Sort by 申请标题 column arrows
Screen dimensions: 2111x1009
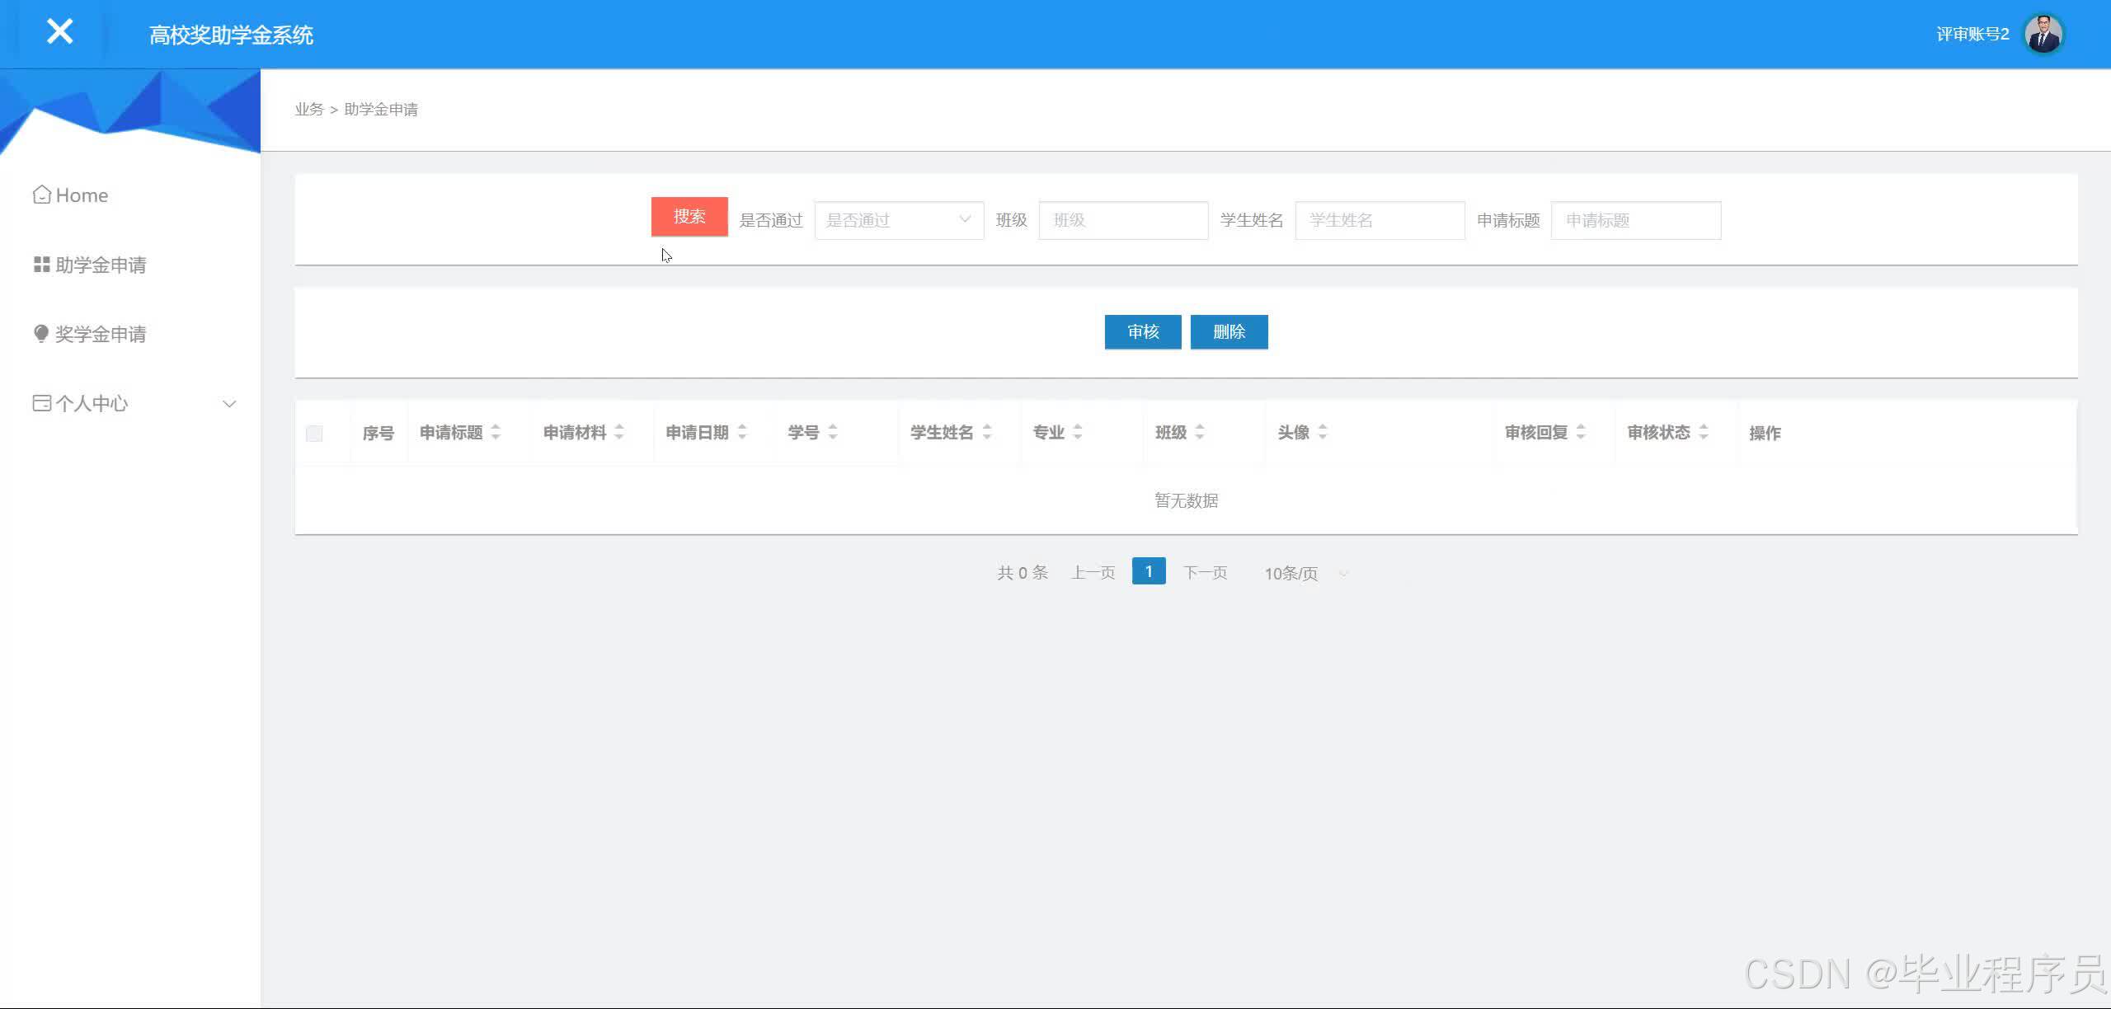click(496, 432)
